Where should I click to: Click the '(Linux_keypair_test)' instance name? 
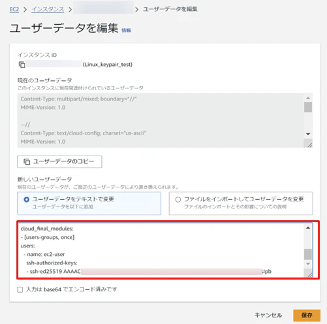(x=108, y=65)
